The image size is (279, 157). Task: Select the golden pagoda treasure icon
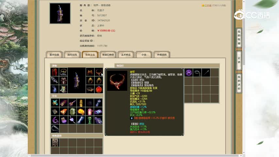pyautogui.click(x=81, y=103)
